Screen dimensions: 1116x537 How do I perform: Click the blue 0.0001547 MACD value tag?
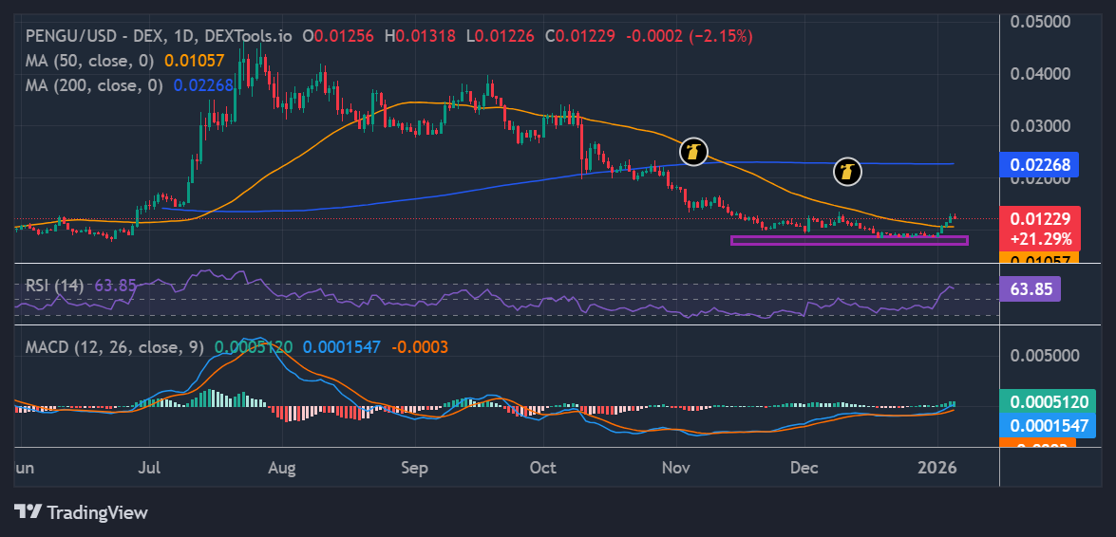(x=1038, y=424)
